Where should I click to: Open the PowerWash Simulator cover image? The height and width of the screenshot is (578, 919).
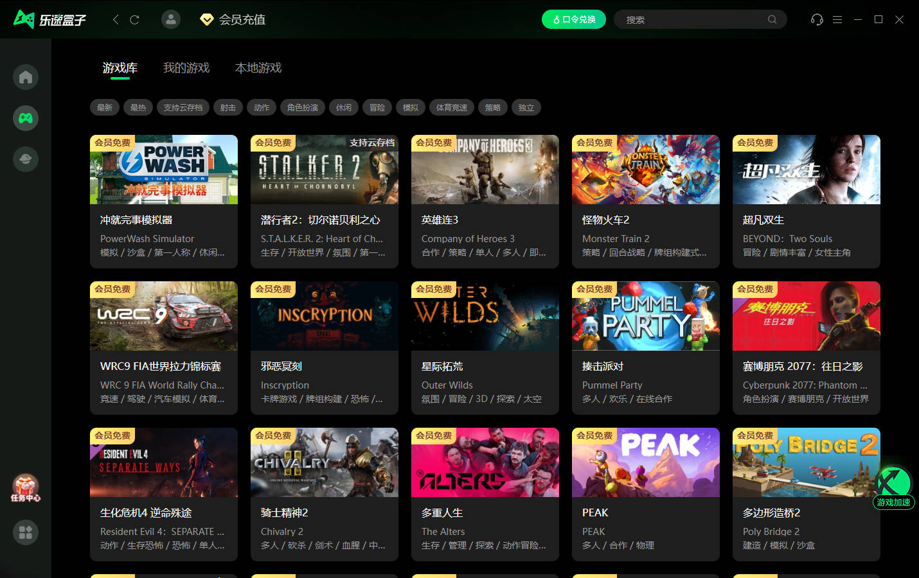click(164, 170)
